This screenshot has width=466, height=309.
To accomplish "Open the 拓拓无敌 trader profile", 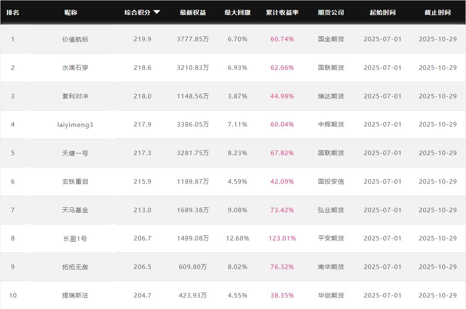I will click(x=75, y=267).
